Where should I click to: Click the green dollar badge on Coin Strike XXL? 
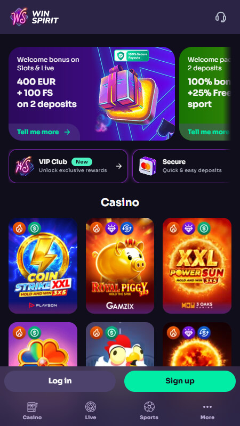[35, 229]
